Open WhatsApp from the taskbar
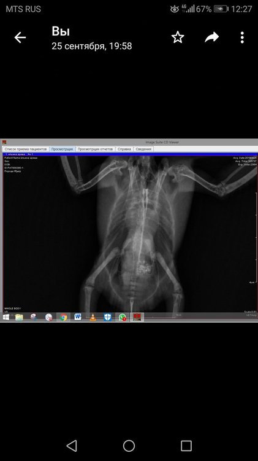The image size is (258, 461). 122,317
